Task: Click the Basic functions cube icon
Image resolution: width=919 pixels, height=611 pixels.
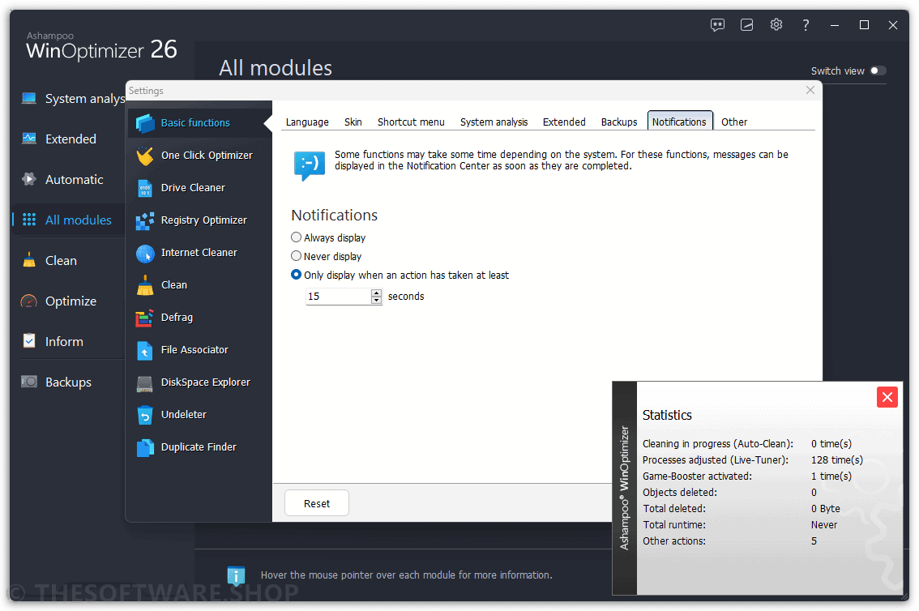Action: pos(145,123)
